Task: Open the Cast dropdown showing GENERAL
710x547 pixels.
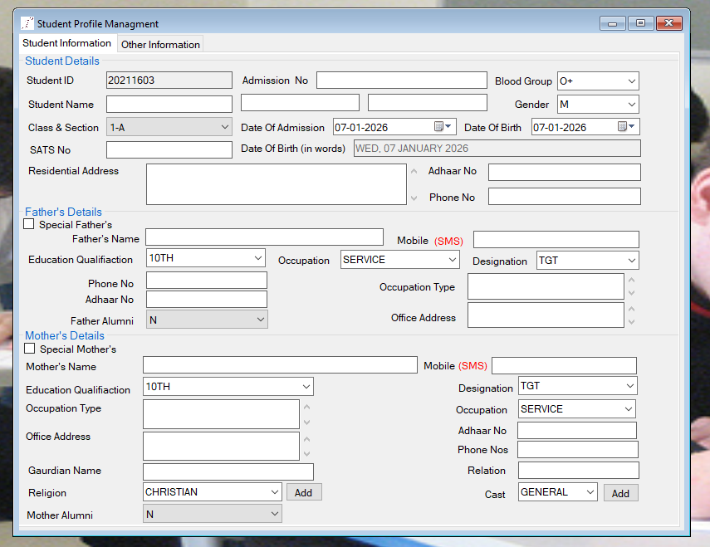Action: [x=590, y=491]
